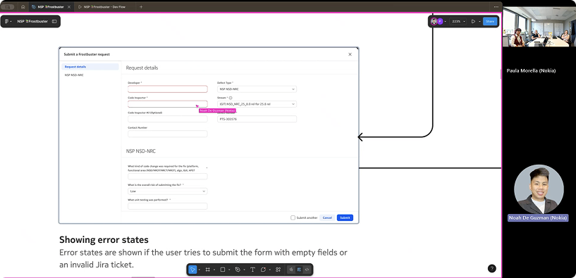The width and height of the screenshot is (576, 278).
Task: Open the overall risk Low dropdown
Action: tap(168, 191)
